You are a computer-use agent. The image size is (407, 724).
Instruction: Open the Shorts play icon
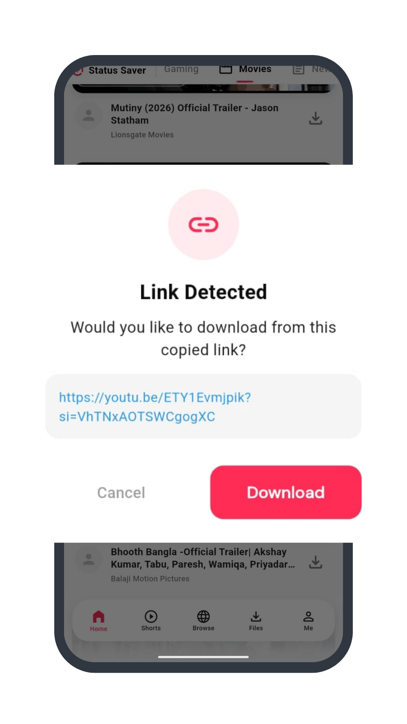151,617
